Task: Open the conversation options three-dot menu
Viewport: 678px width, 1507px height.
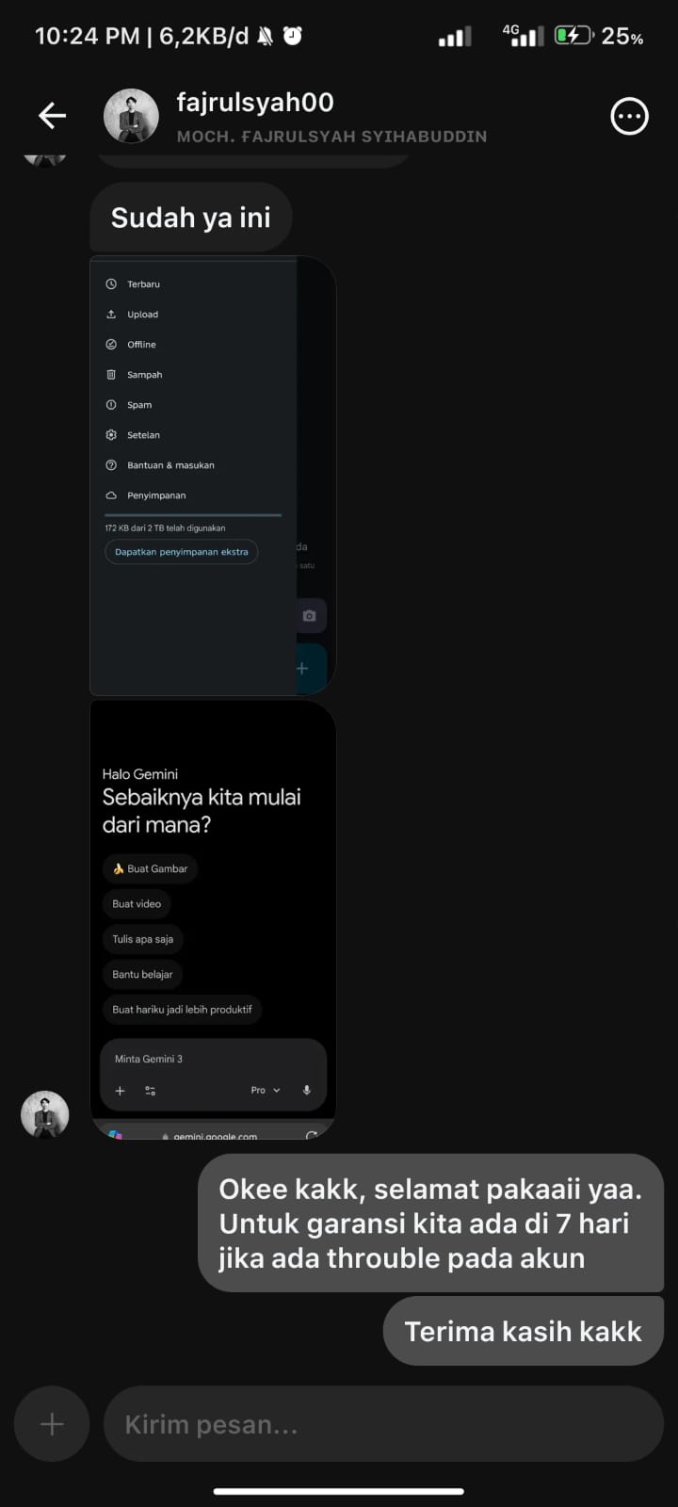Action: coord(629,116)
